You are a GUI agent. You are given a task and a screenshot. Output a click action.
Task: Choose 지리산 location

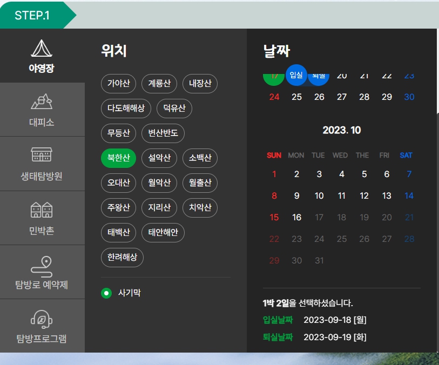pos(159,208)
